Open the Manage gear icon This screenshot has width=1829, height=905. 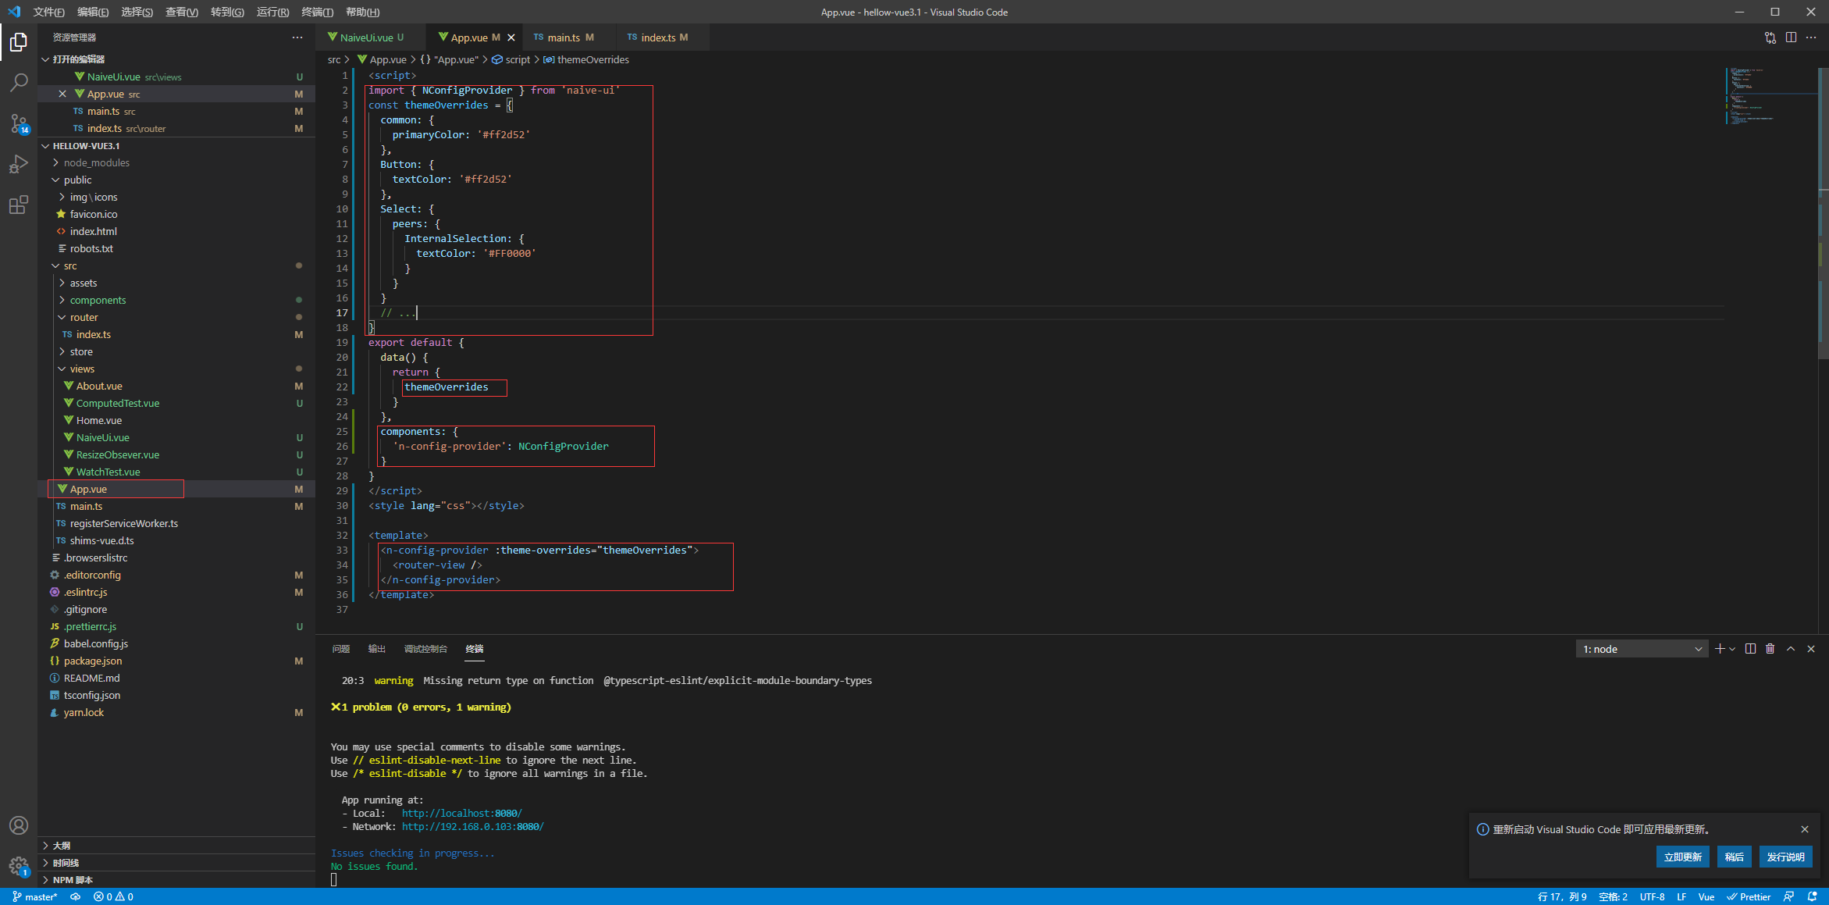coord(19,866)
